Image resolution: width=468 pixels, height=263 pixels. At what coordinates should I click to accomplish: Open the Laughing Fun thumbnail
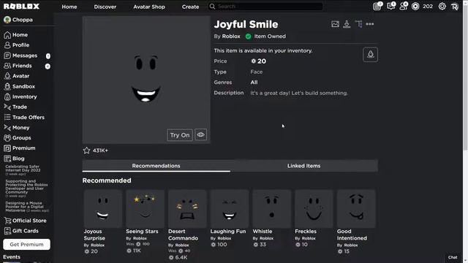230,208
